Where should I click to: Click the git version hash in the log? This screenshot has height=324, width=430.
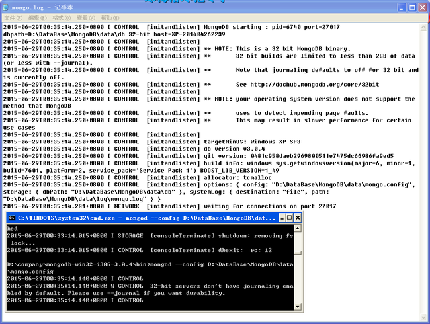[x=322, y=156]
